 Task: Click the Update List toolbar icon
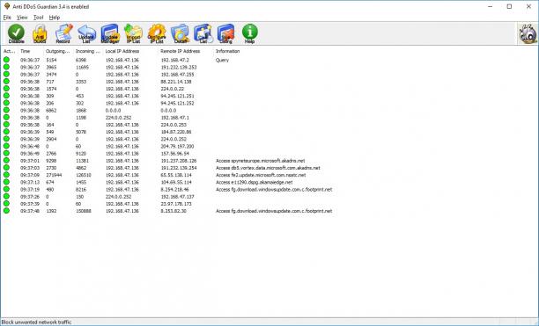coord(86,33)
